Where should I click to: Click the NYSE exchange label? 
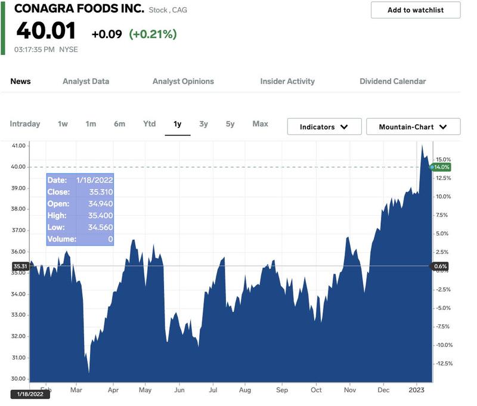(69, 49)
